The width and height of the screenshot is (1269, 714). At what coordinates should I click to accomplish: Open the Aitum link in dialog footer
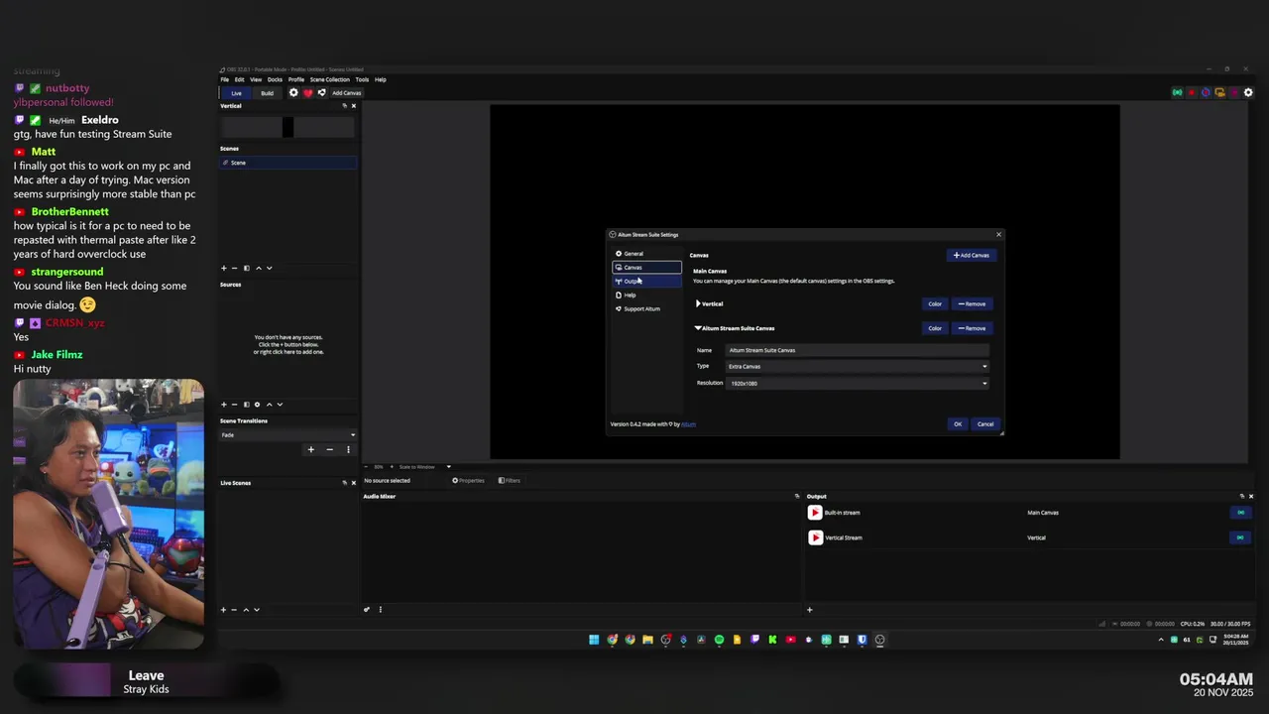(688, 424)
